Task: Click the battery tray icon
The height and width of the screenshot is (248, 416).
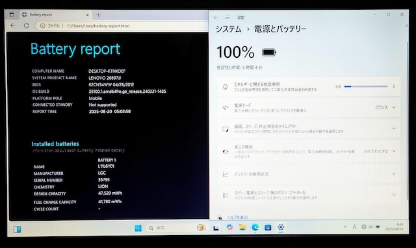Action: [x=378, y=227]
